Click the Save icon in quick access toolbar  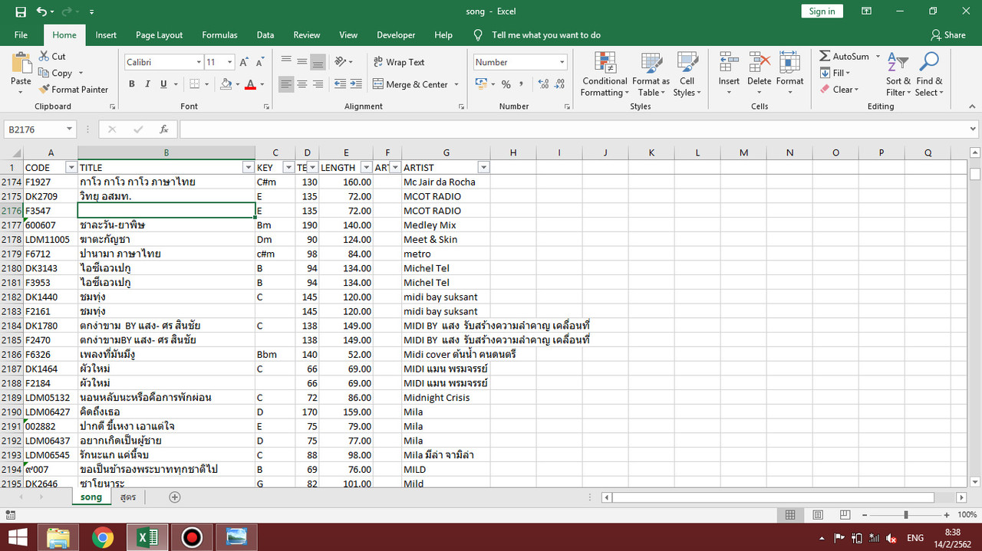tap(20, 11)
